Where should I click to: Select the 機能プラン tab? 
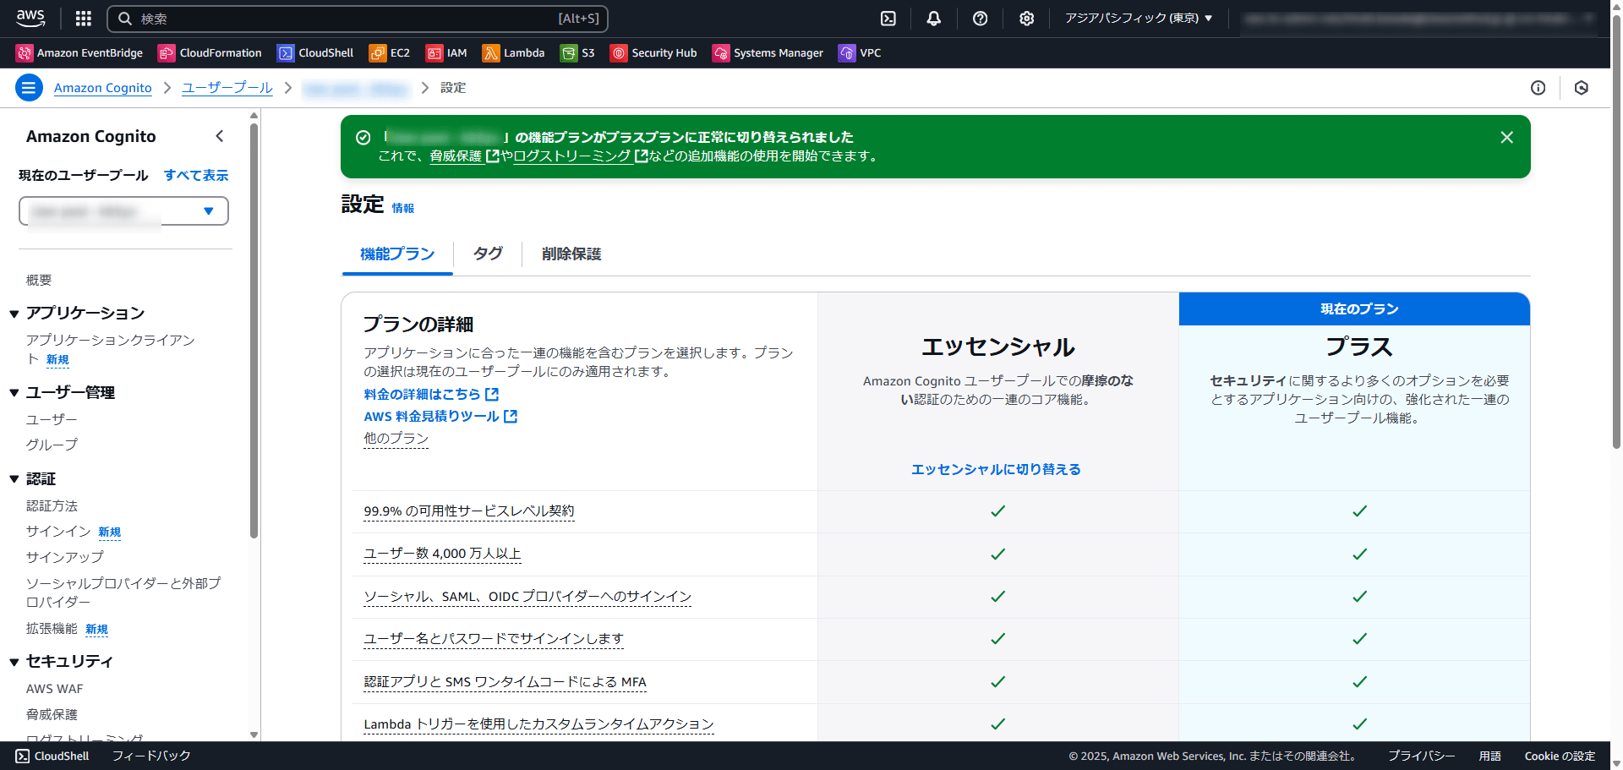coord(397,254)
